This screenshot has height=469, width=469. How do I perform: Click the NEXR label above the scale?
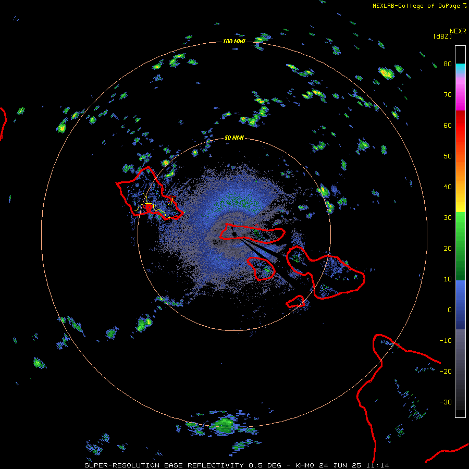(458, 31)
